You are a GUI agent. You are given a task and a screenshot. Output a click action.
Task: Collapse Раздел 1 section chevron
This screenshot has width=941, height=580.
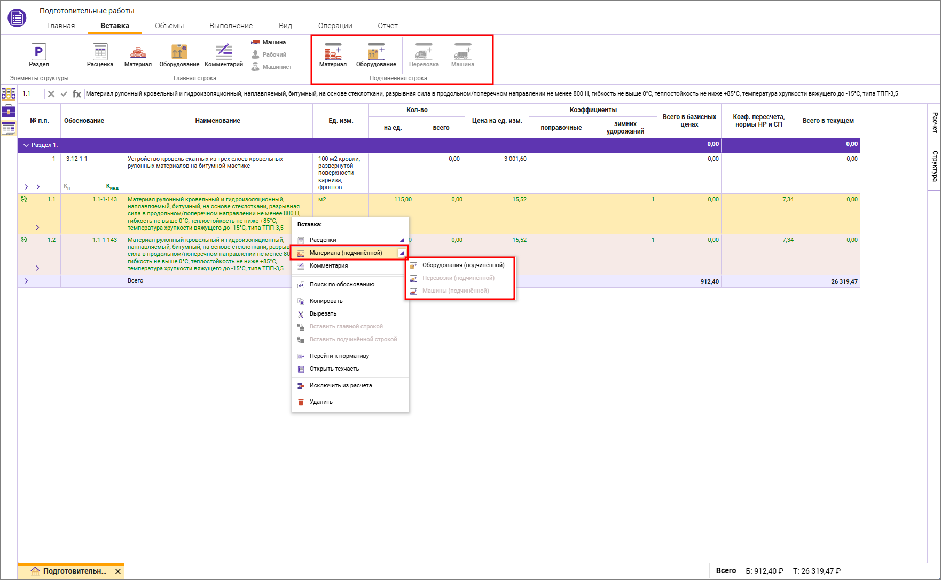[26, 145]
